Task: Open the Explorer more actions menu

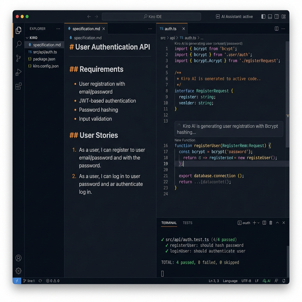Action: [58, 29]
